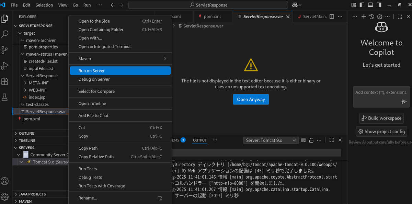Send chat message arrow icon

(x=404, y=102)
